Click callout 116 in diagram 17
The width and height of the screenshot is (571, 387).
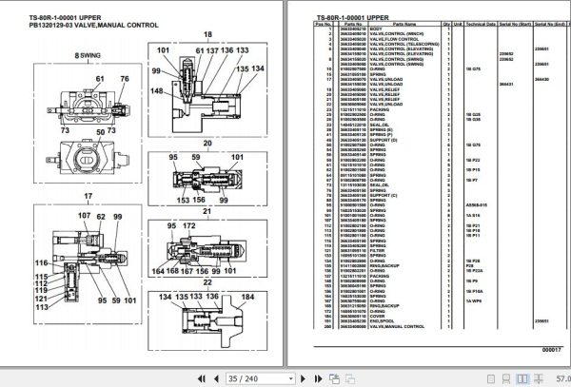point(41,263)
